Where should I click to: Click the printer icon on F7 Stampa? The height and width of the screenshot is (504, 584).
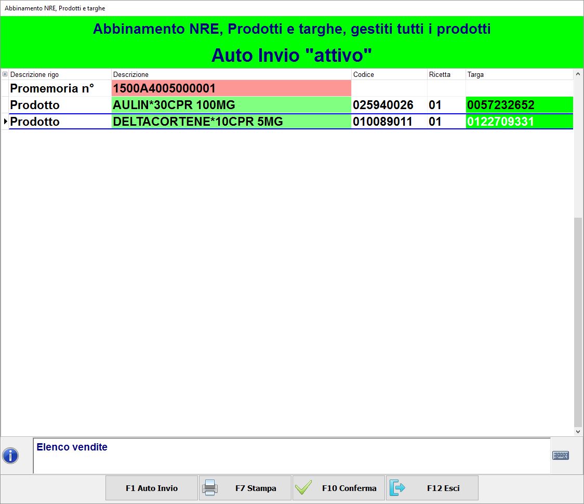pyautogui.click(x=209, y=488)
